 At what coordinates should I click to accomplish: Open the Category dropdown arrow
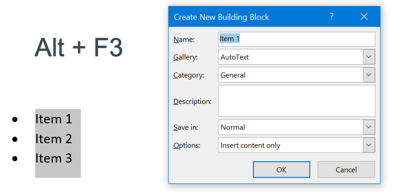click(368, 75)
